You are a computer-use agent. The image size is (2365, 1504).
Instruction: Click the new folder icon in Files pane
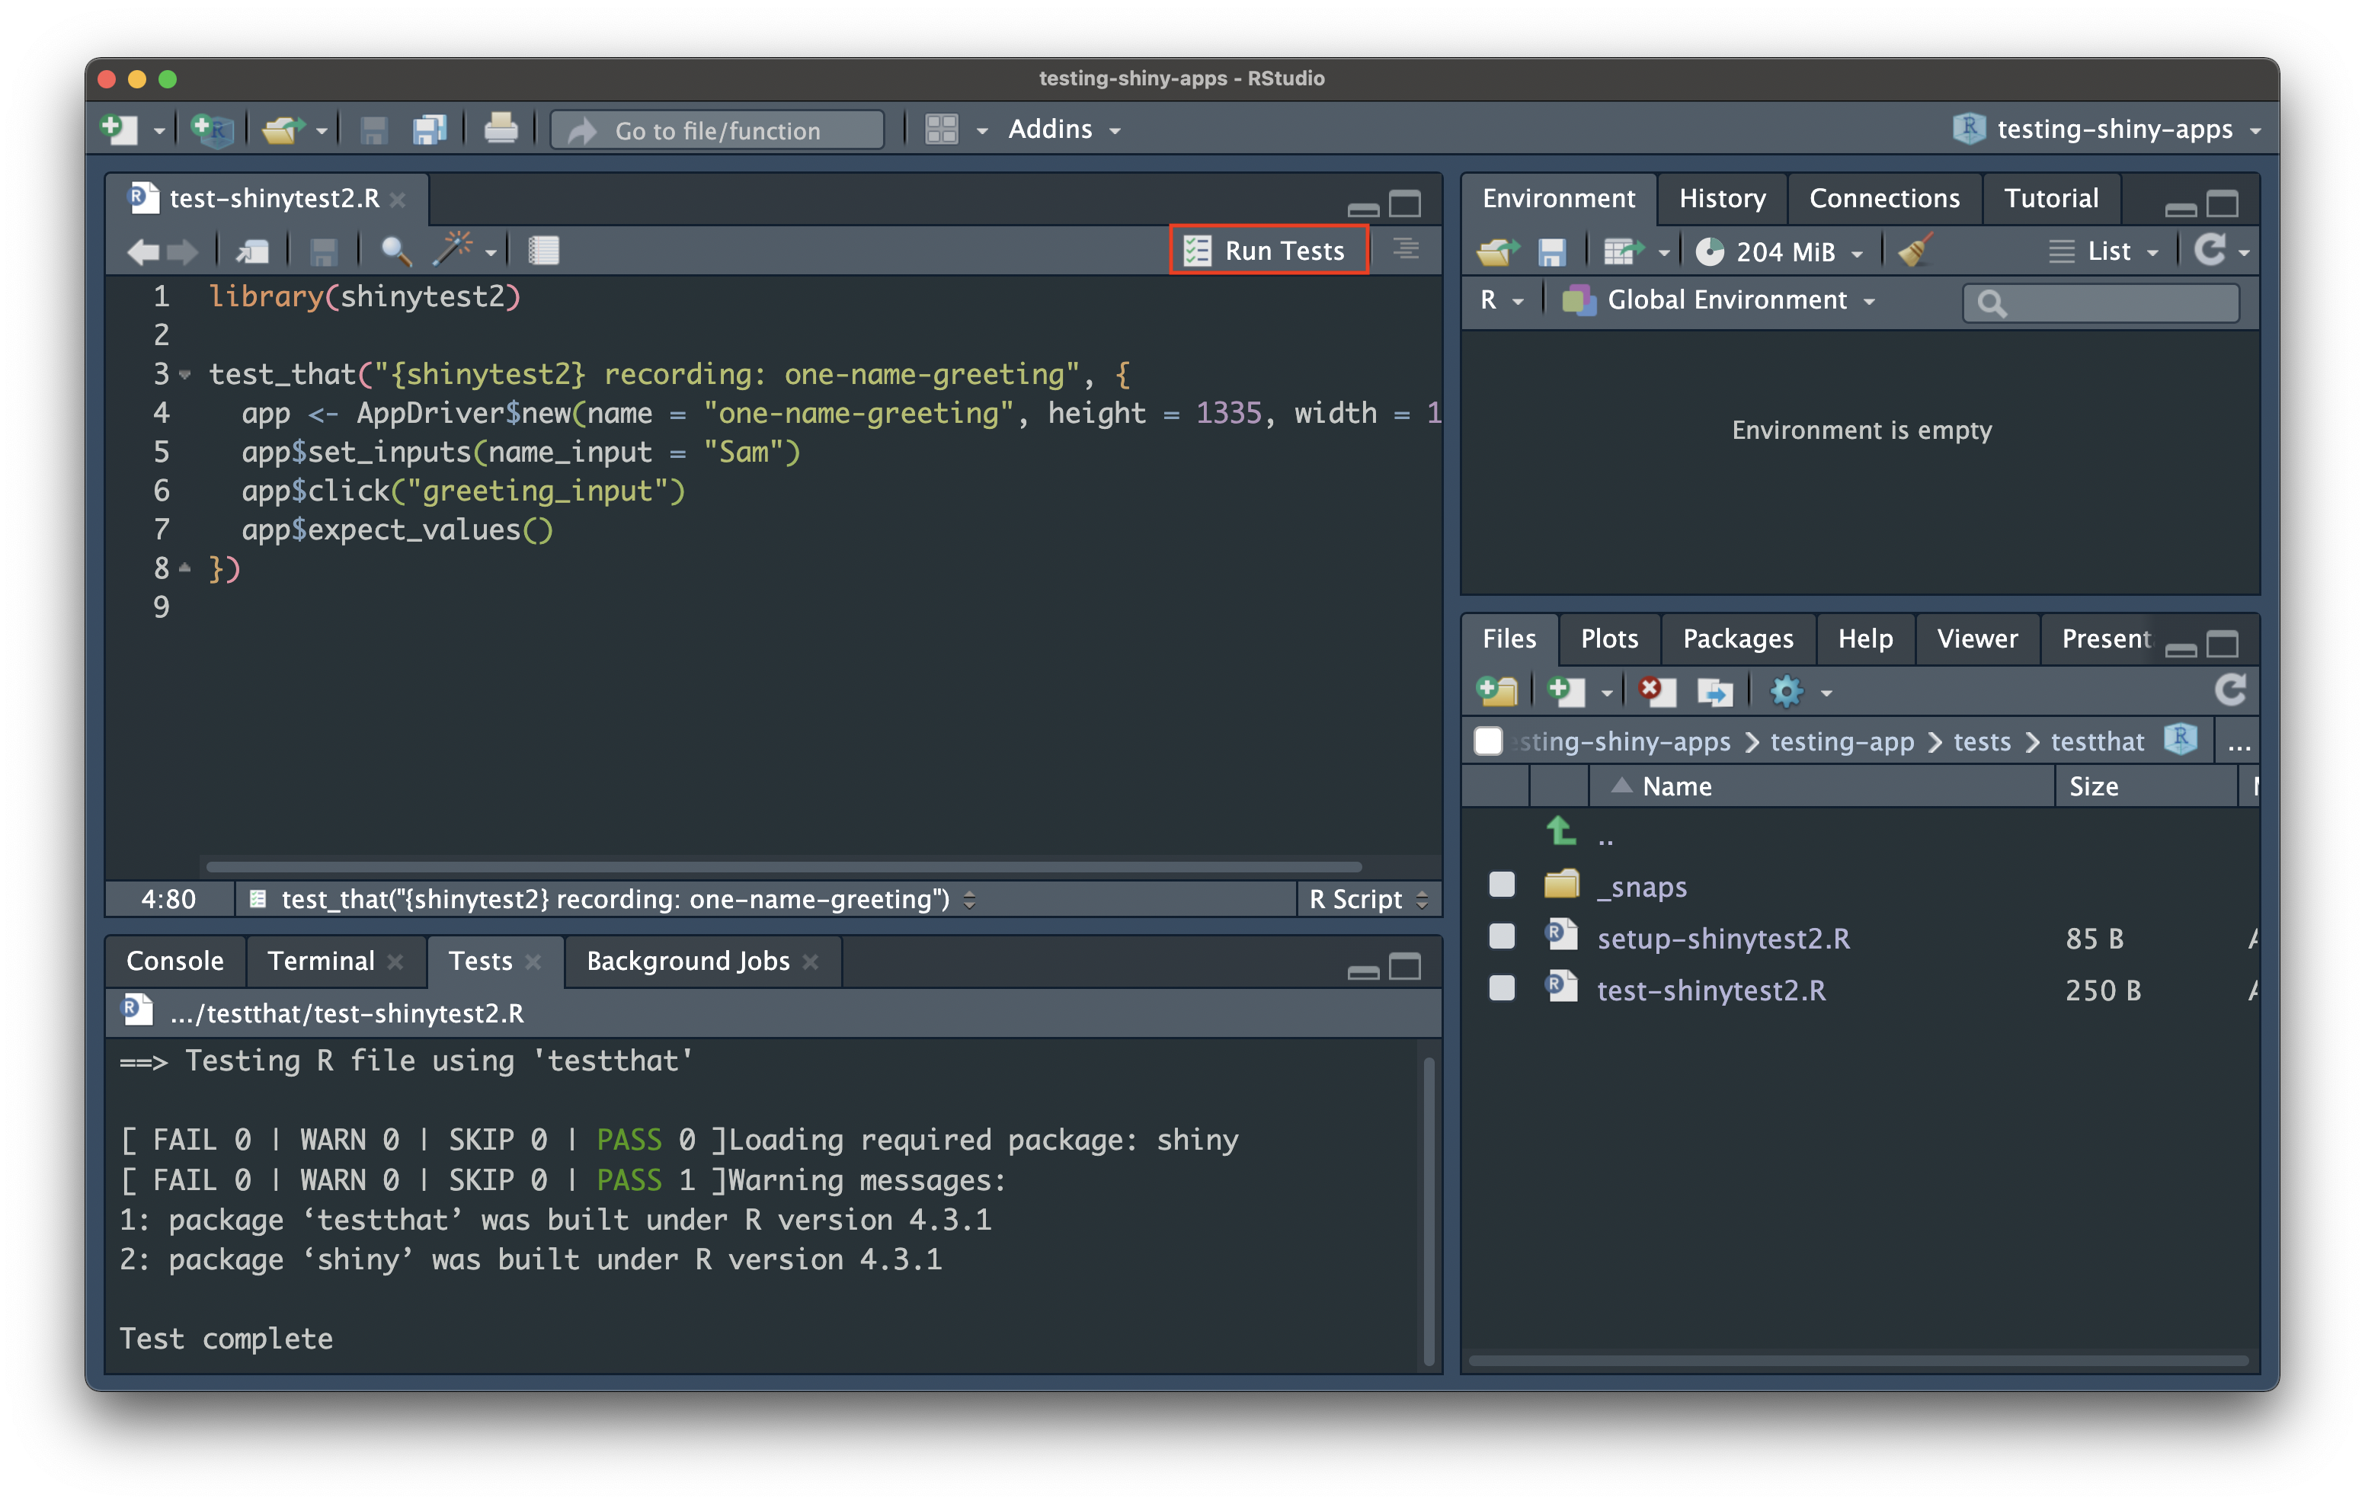1496,692
